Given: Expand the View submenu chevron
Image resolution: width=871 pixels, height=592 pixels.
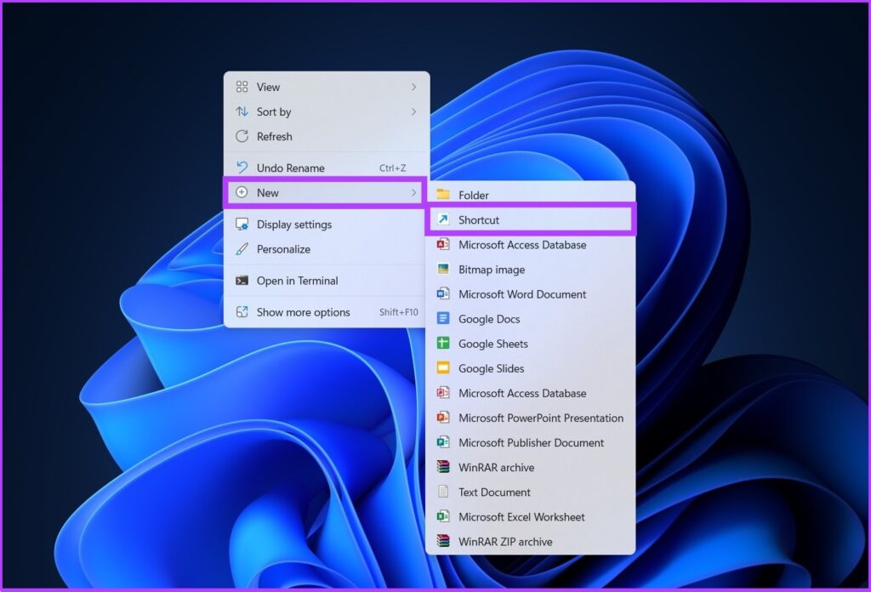Looking at the screenshot, I should pos(414,87).
